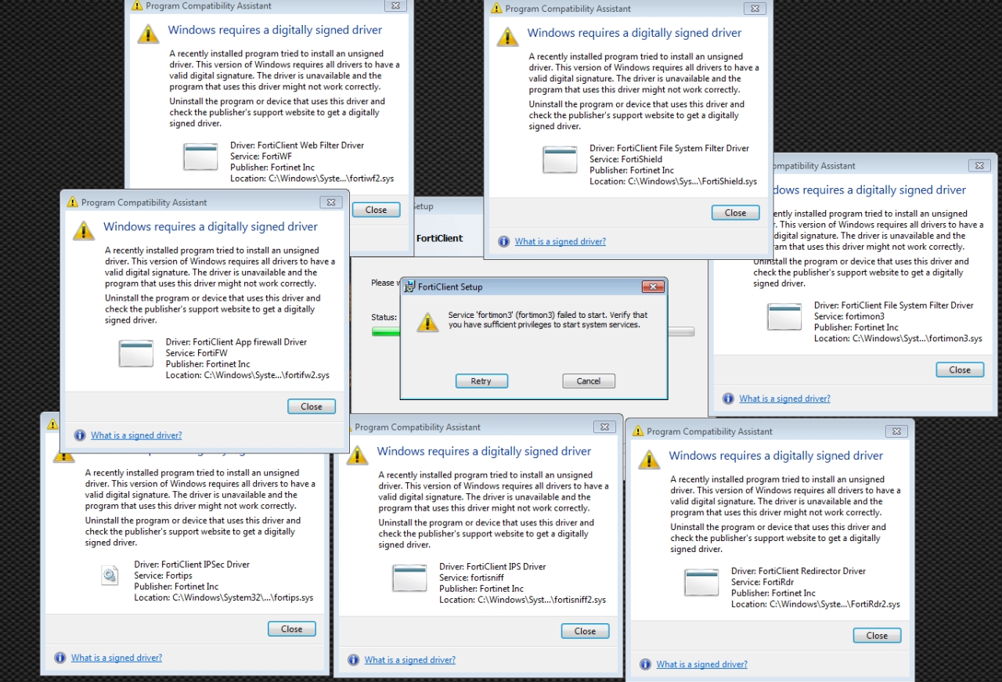Click the 'FortiClient' heading in the Setup window
This screenshot has height=682, width=1002.
pyautogui.click(x=440, y=238)
